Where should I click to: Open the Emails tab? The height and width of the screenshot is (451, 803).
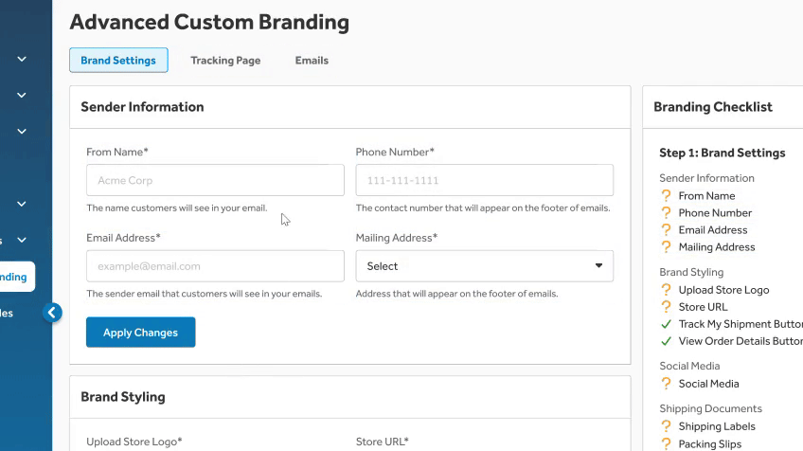(312, 61)
